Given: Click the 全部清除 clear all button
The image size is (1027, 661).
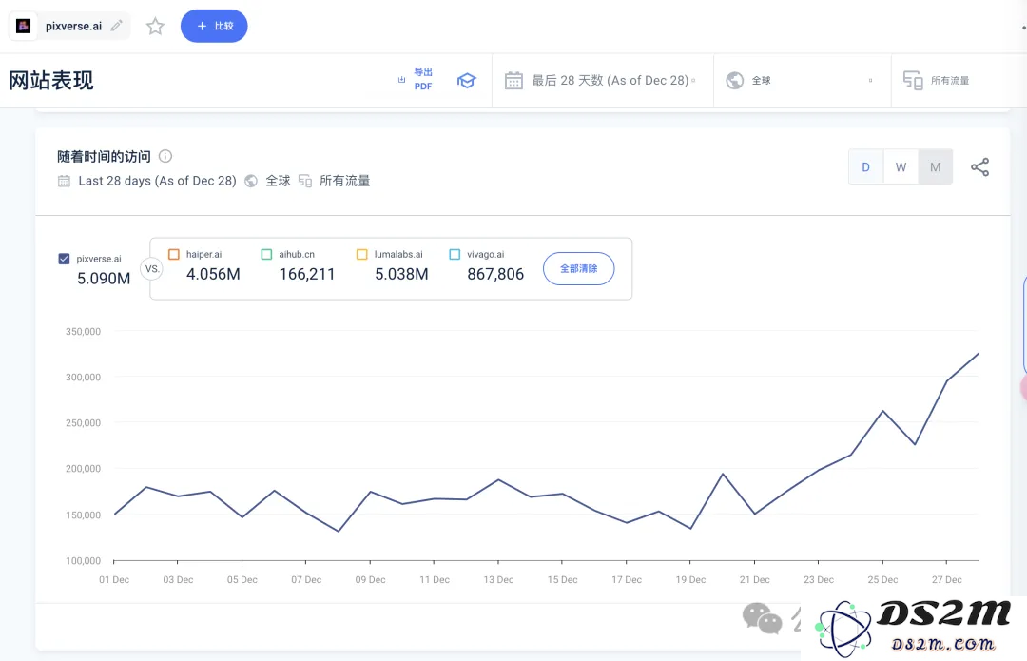Looking at the screenshot, I should (579, 268).
